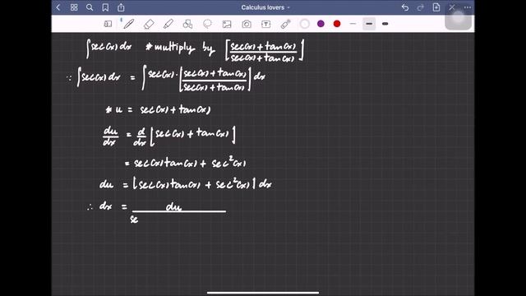Open the more options ellipsis menu
526x296 pixels.
click(468, 7)
